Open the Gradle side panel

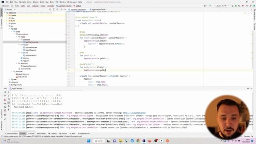pos(254,27)
